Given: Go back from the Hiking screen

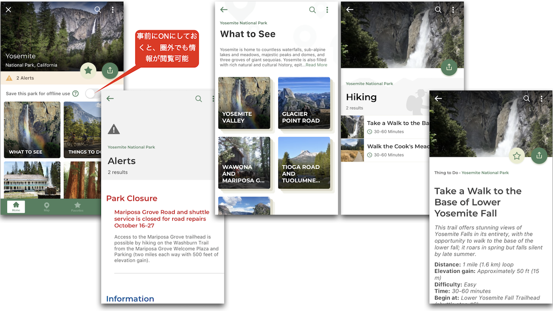Looking at the screenshot, I should tap(350, 10).
